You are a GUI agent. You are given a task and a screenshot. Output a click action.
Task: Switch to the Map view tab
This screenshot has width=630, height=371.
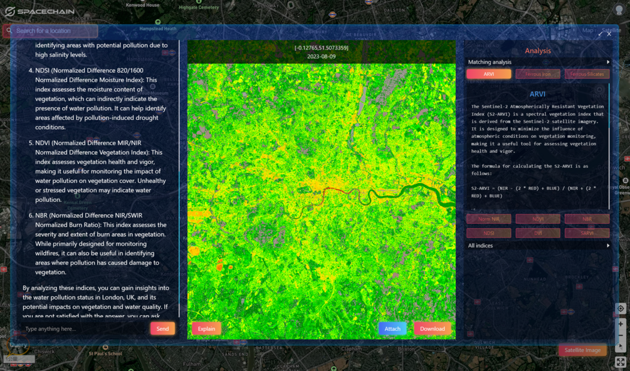(x=588, y=31)
